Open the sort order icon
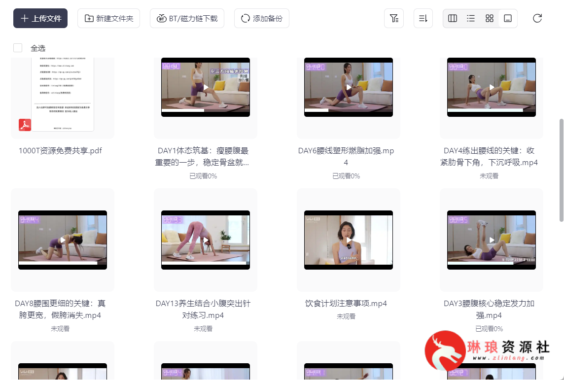Screen dimensions: 564x380 [423, 18]
